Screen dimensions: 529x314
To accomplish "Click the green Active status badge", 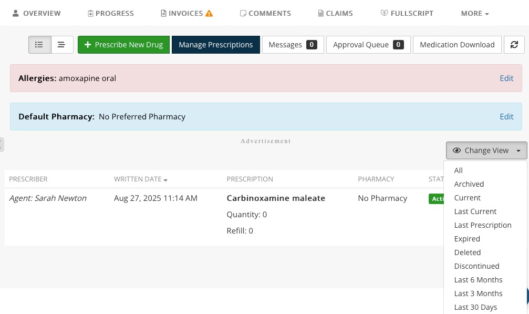I will coord(436,199).
